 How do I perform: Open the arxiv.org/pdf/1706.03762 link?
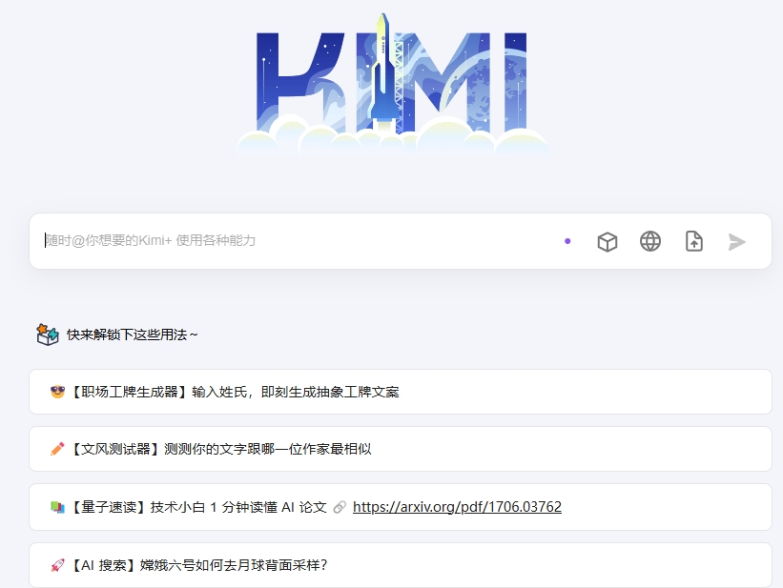click(457, 507)
